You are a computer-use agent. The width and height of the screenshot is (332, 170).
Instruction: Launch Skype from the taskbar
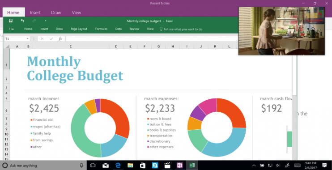click(155, 166)
